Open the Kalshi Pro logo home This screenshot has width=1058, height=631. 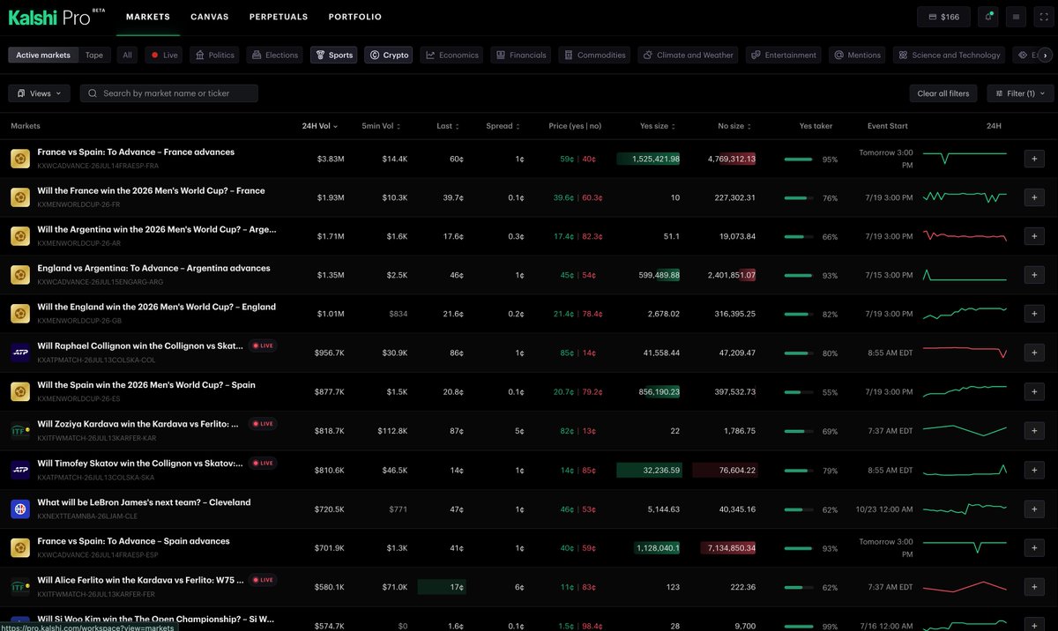coord(56,17)
